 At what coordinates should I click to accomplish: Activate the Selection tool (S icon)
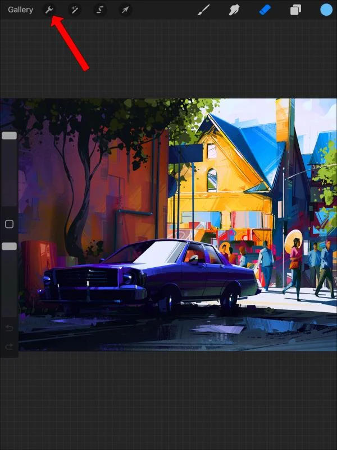click(100, 10)
